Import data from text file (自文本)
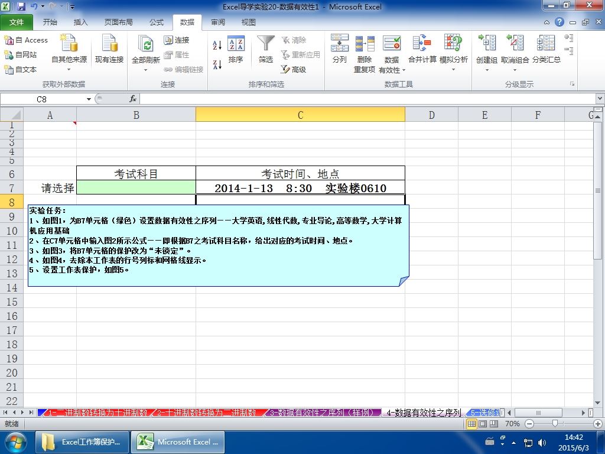The height and width of the screenshot is (454, 605). 21,70
